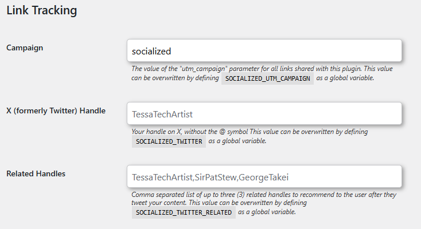Viewport: 421px width, 229px height.
Task: Click the SOCIALIZED_TWITTER code snippet
Action: [169, 141]
